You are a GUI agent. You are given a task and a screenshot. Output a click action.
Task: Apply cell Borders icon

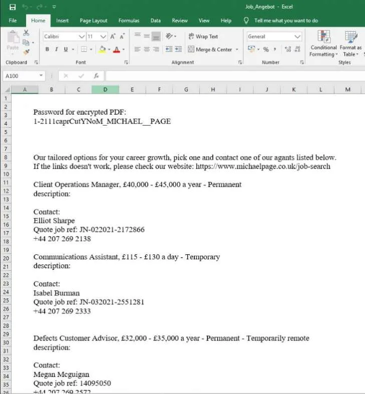coord(84,49)
